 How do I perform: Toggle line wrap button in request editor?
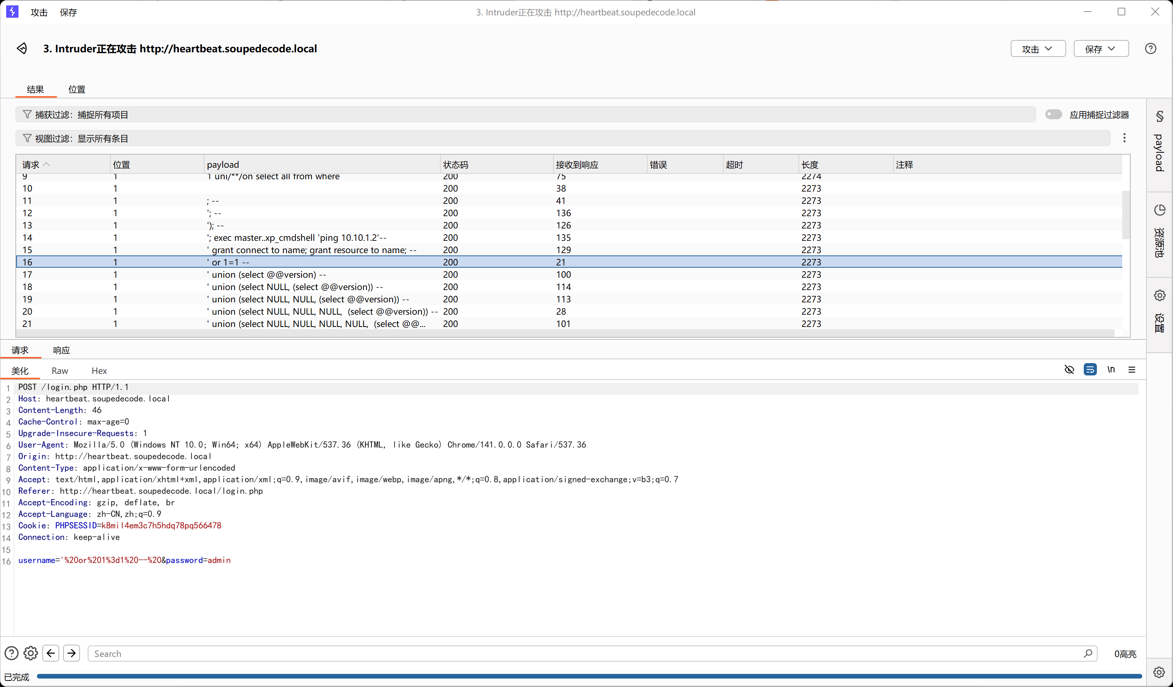[x=1090, y=370]
